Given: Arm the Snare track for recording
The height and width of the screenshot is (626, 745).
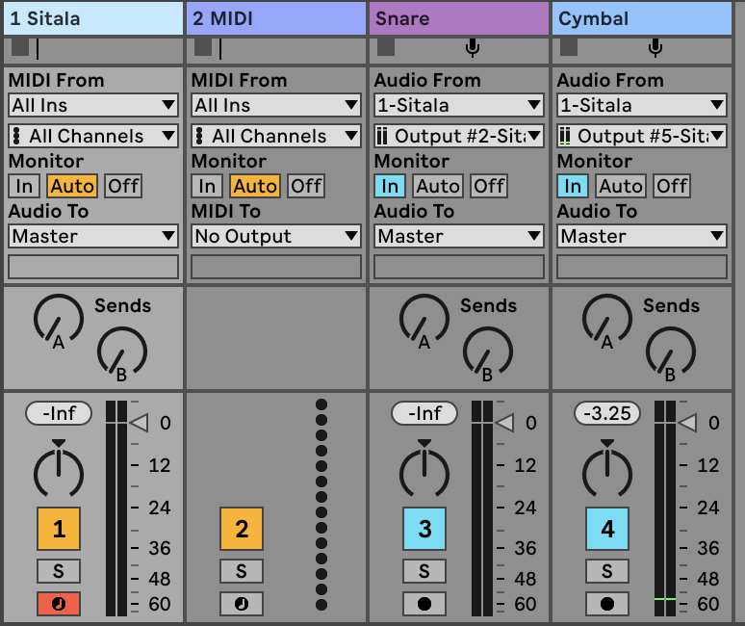Looking at the screenshot, I should tap(424, 604).
